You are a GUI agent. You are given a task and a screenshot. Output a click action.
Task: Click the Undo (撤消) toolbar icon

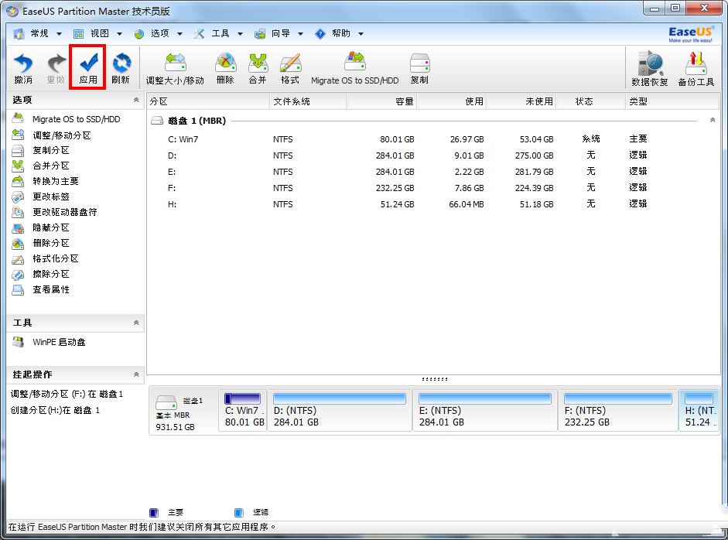[23, 68]
